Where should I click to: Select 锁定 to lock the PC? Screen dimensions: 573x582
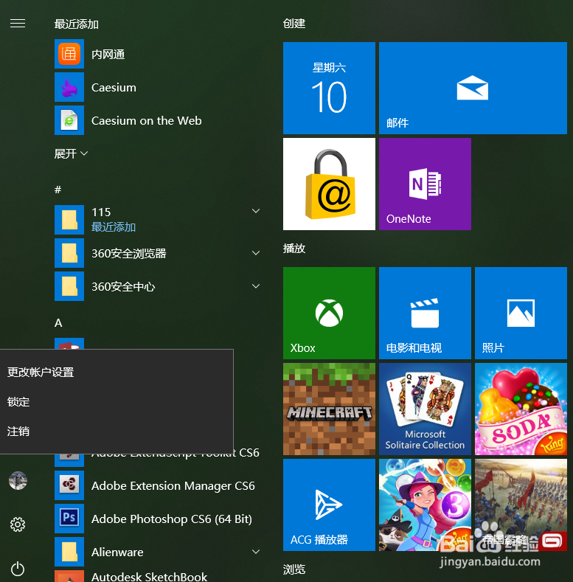(x=117, y=401)
